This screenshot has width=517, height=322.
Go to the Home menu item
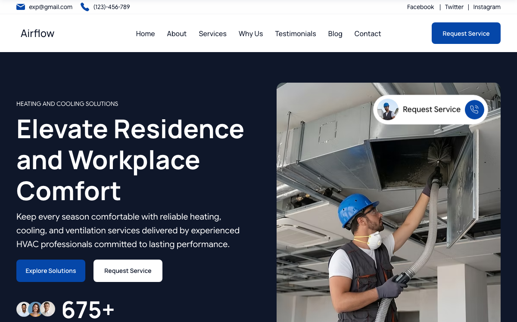tap(145, 34)
